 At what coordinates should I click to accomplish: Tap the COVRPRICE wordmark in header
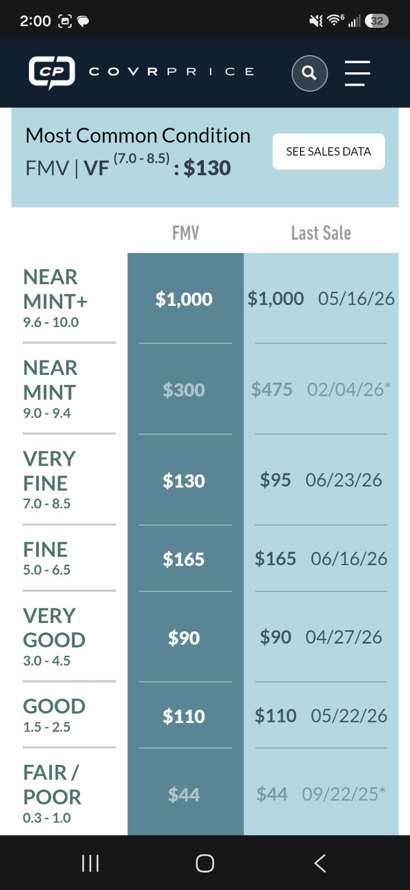tap(171, 72)
